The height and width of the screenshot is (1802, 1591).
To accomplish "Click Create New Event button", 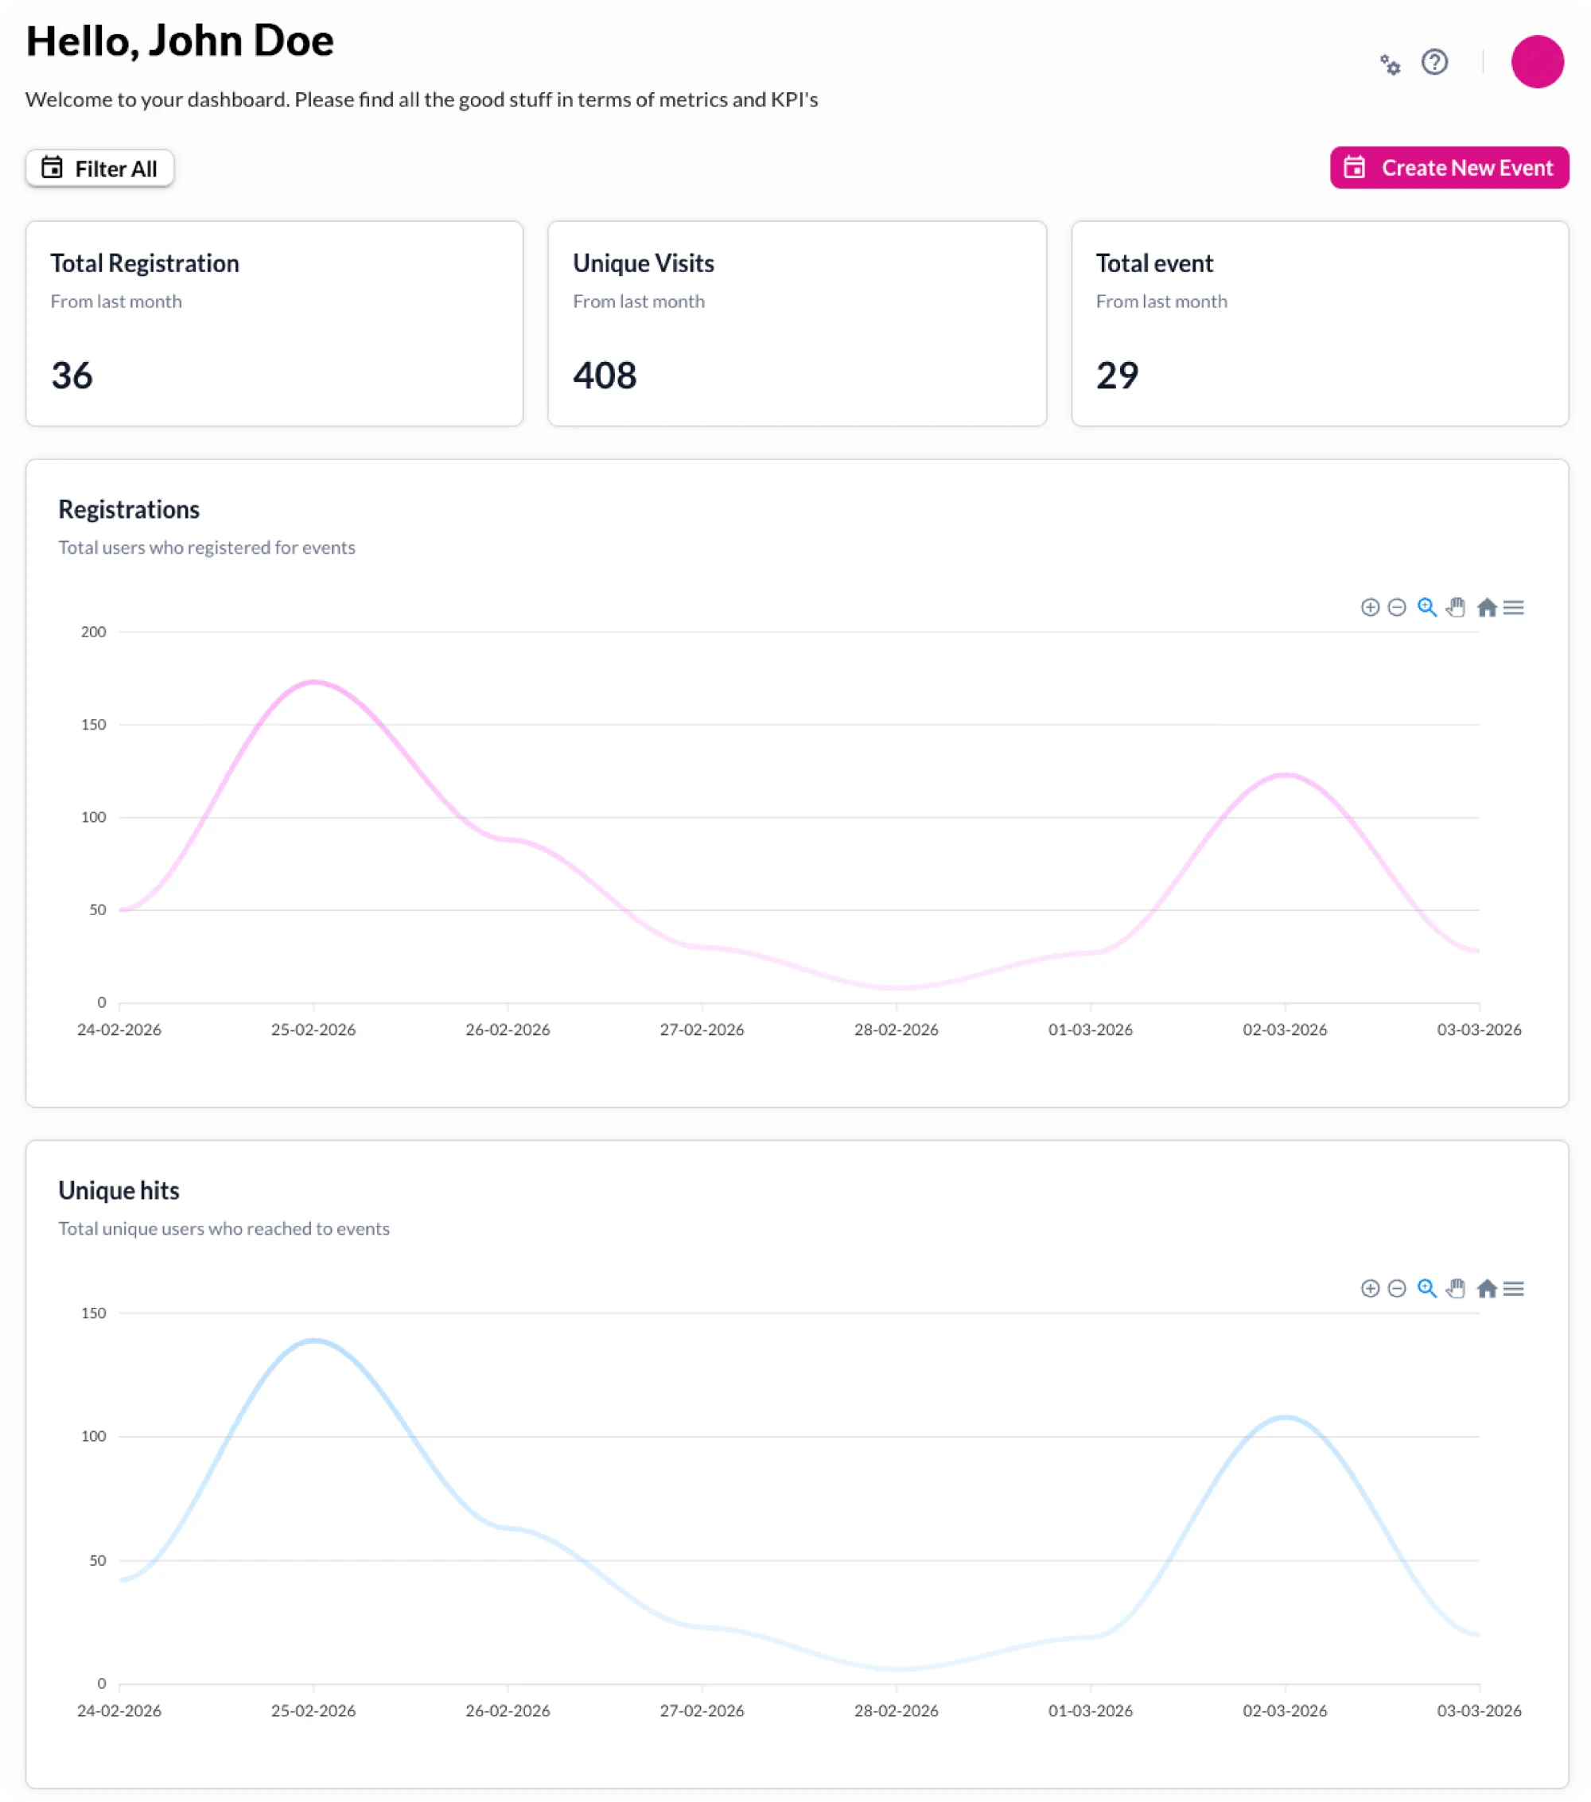I will click(1448, 168).
